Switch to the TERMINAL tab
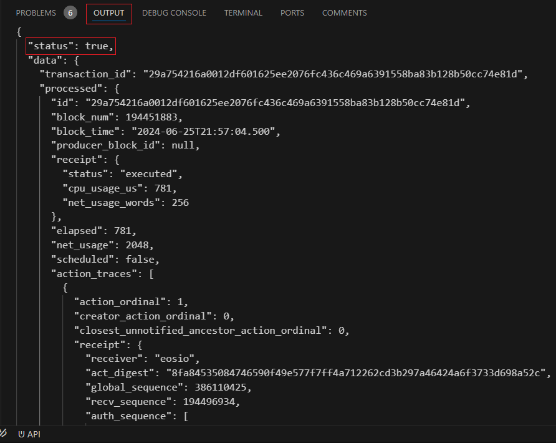The width and height of the screenshot is (556, 443). tap(243, 13)
